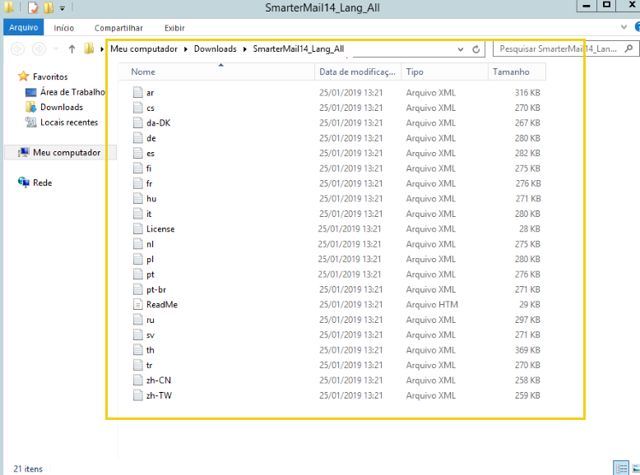The width and height of the screenshot is (640, 475).
Task: Select Rede in navigation pane
Action: pyautogui.click(x=42, y=182)
